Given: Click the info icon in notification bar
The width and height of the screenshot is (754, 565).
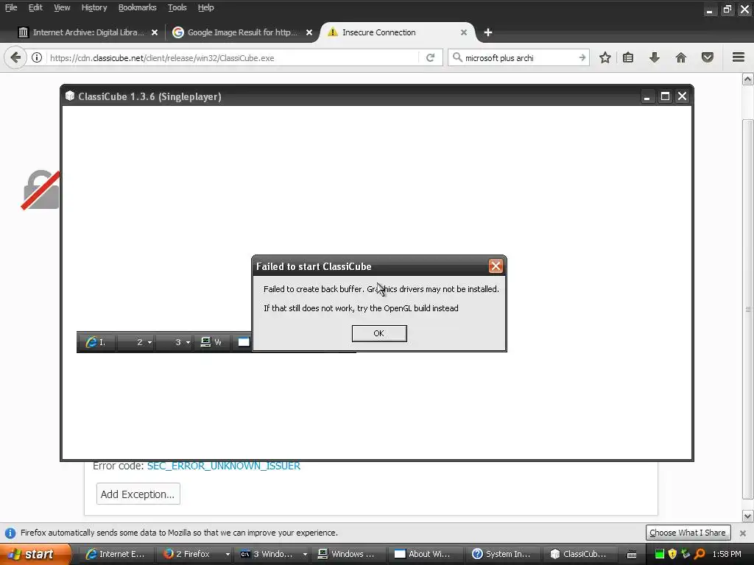Looking at the screenshot, I should 10,533.
